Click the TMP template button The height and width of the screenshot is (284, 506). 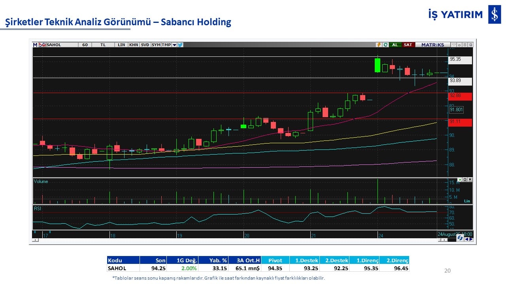pos(166,45)
